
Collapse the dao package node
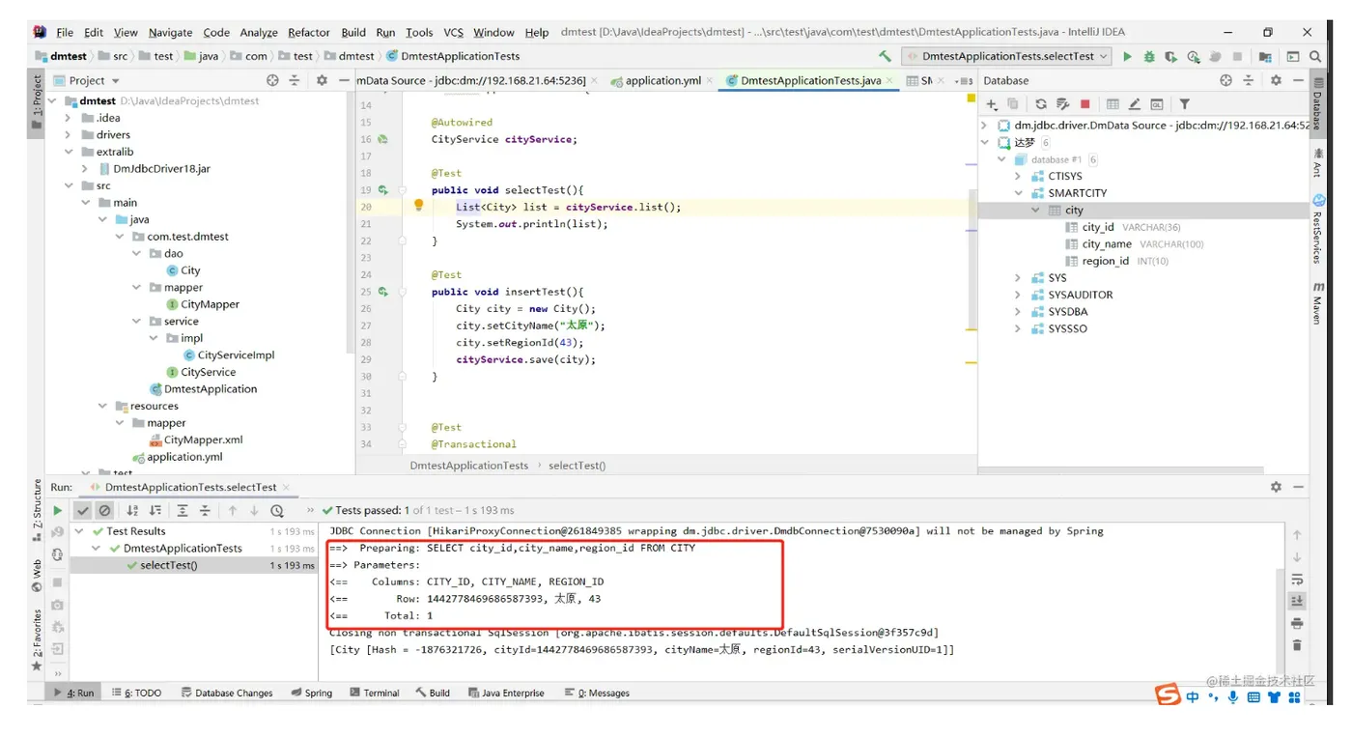click(137, 253)
